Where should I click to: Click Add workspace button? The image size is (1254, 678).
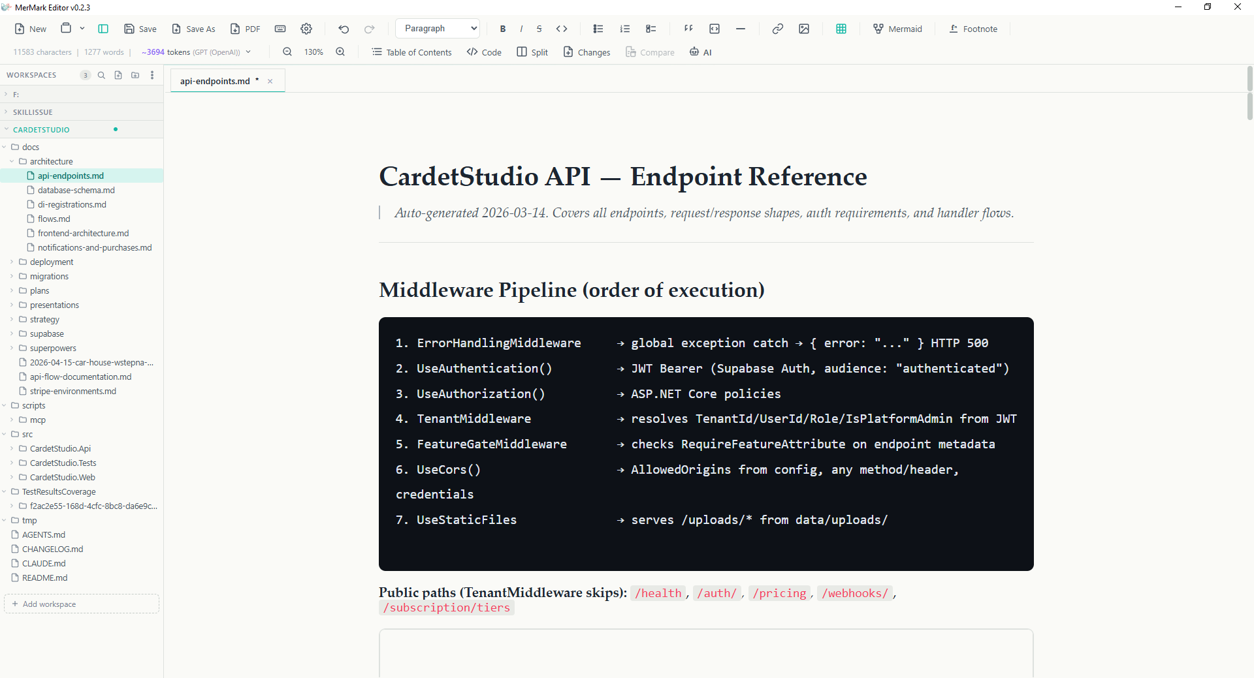[x=82, y=604]
